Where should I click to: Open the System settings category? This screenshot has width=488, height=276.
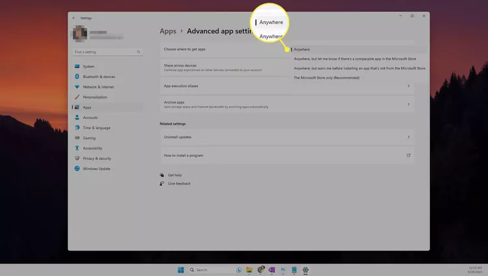(107, 66)
